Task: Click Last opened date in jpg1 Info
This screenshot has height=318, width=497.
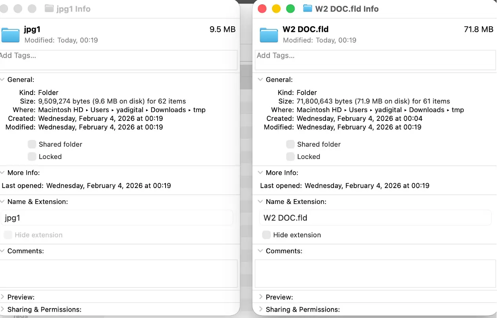Action: click(x=109, y=186)
